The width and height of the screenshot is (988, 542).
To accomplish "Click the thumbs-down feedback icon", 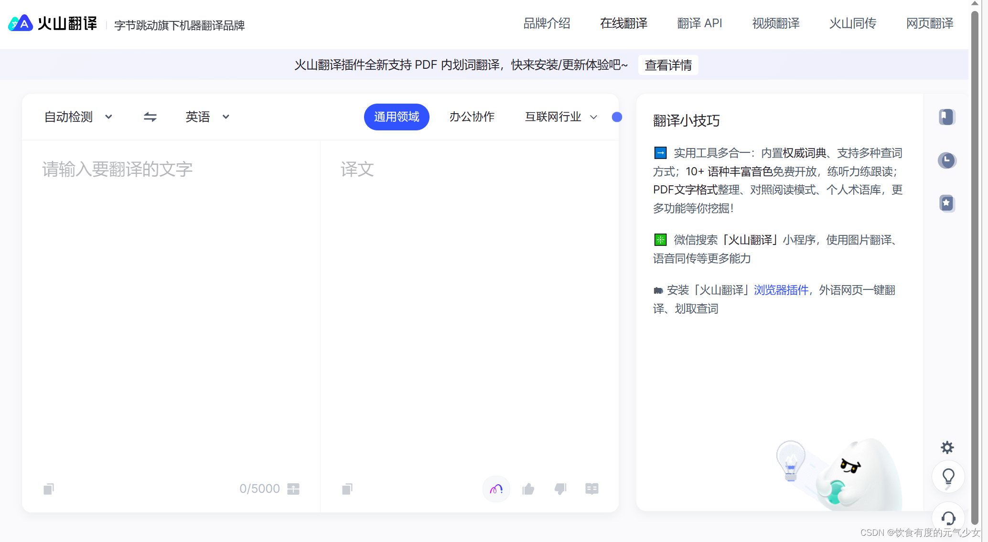I will coord(560,489).
